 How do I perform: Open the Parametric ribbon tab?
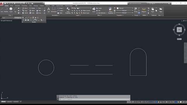click(x=25, y=6)
